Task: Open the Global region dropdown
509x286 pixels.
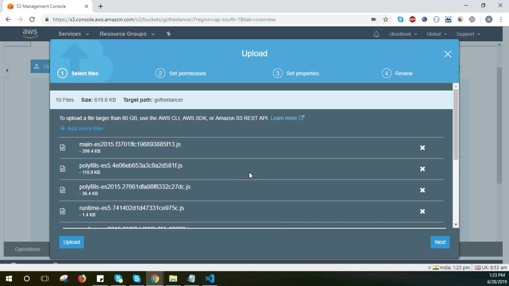Action: click(x=437, y=34)
